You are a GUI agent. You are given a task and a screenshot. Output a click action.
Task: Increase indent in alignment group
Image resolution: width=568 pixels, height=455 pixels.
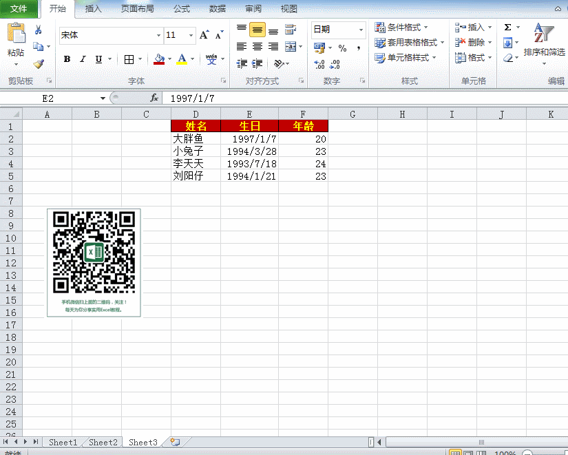tap(257, 64)
